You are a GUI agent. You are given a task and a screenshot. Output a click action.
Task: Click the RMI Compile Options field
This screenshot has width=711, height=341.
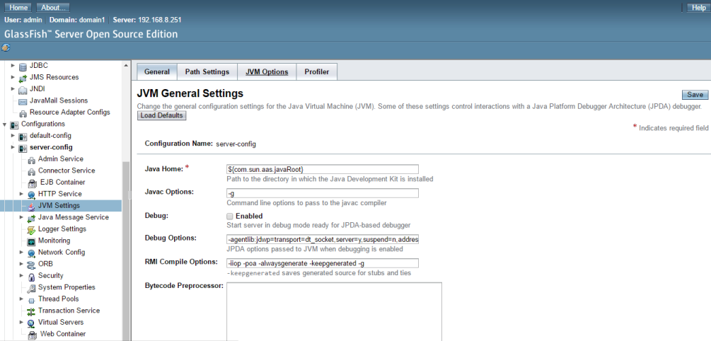323,263
